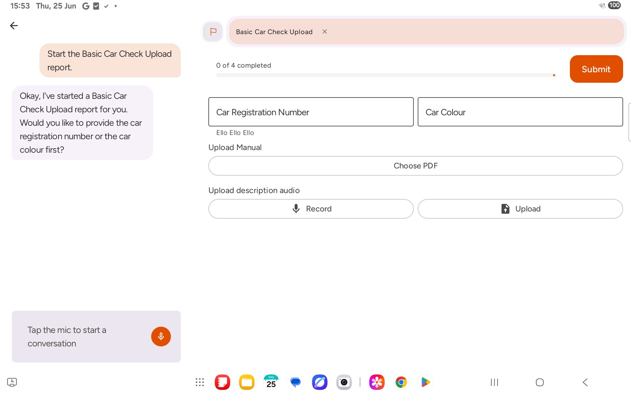This screenshot has width=631, height=394.
Task: Open the Gallery flower icon
Action: click(x=377, y=382)
